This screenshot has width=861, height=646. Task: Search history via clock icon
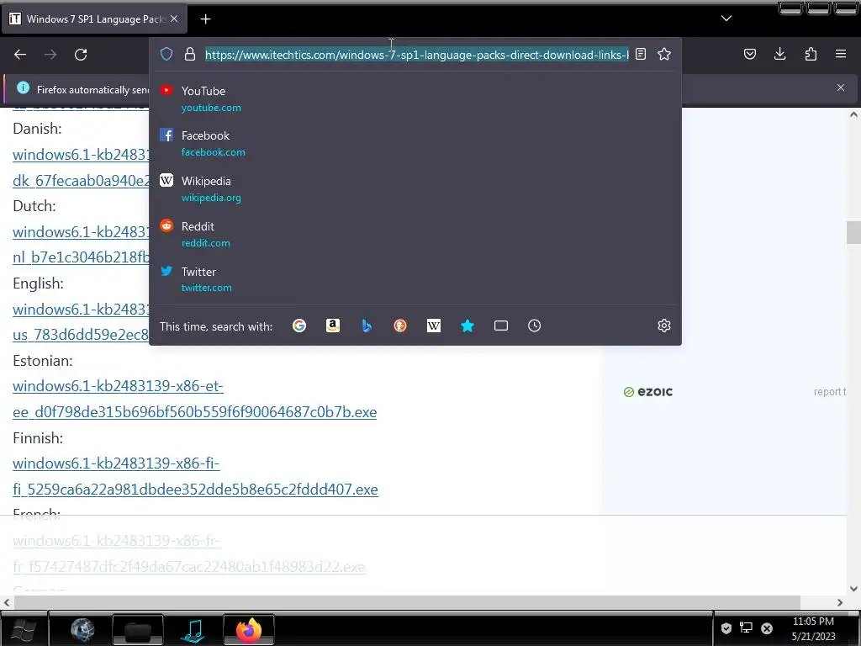click(x=534, y=326)
